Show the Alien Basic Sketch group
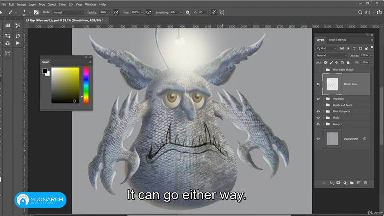The height and width of the screenshot is (216, 384). click(318, 70)
